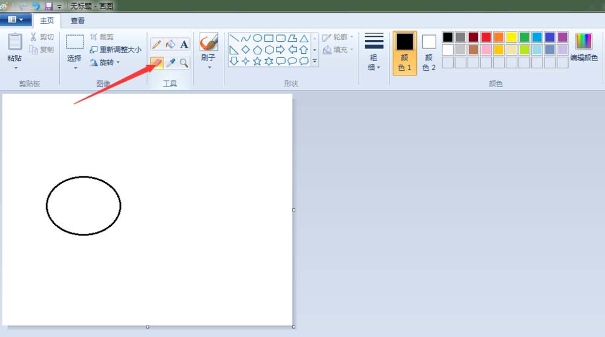Choose the Rounded rectangular callout shape
605x337 pixels.
click(281, 61)
